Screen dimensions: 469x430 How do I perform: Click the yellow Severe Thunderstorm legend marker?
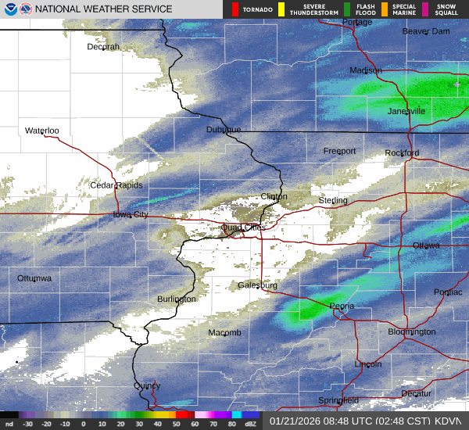(x=281, y=9)
